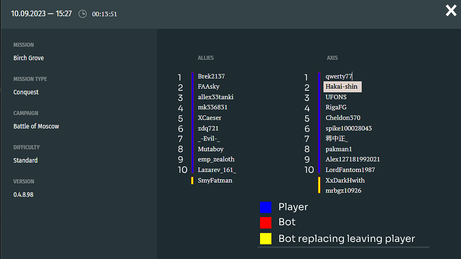Screen dimensions: 461x259
Task: Click the red Bot legend swatch
Action: [x=266, y=223]
